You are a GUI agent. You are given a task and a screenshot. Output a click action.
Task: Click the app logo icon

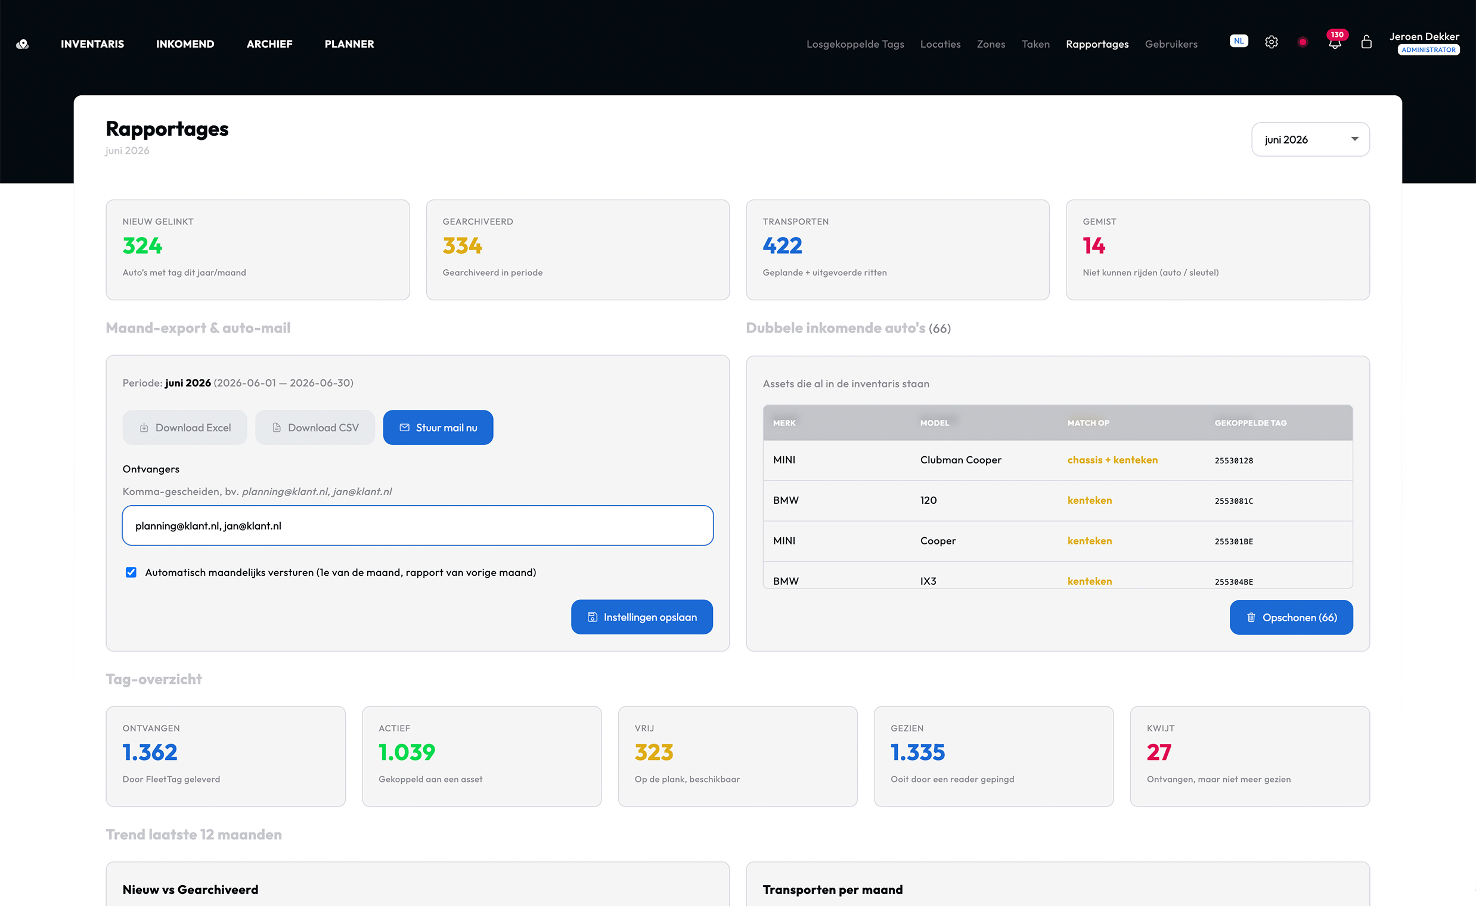click(23, 44)
